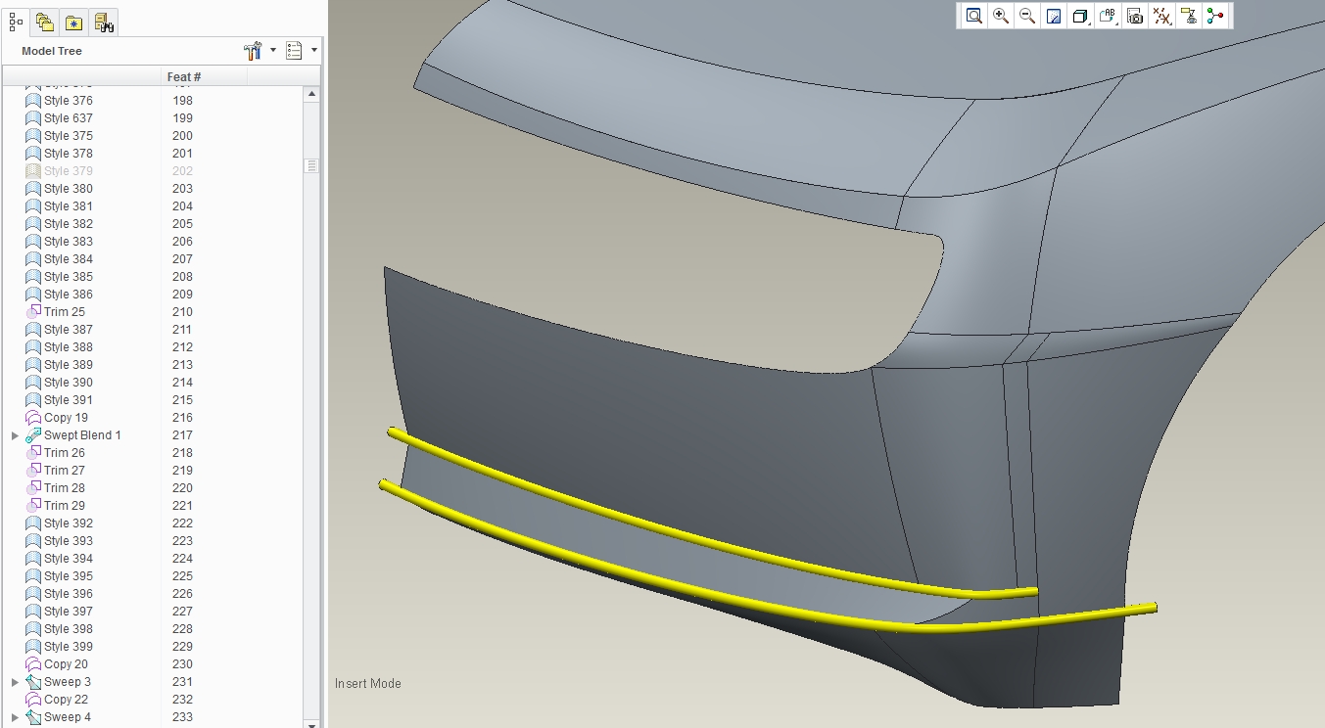Select Copy 20 in the model tree
The width and height of the screenshot is (1325, 728).
(x=66, y=664)
